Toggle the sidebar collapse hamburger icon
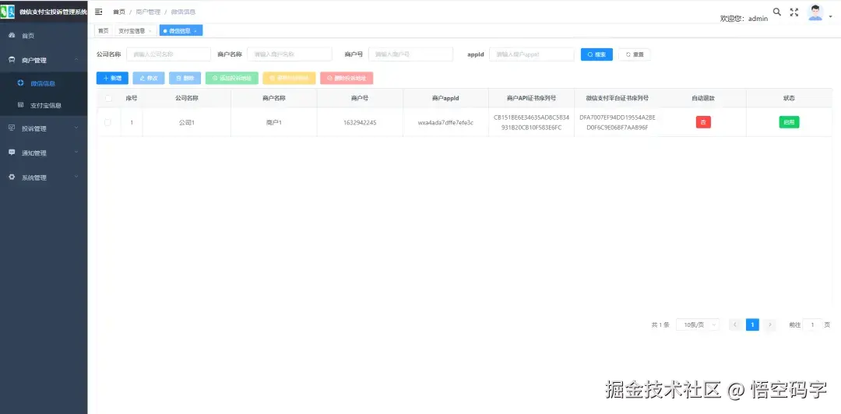 (x=99, y=11)
